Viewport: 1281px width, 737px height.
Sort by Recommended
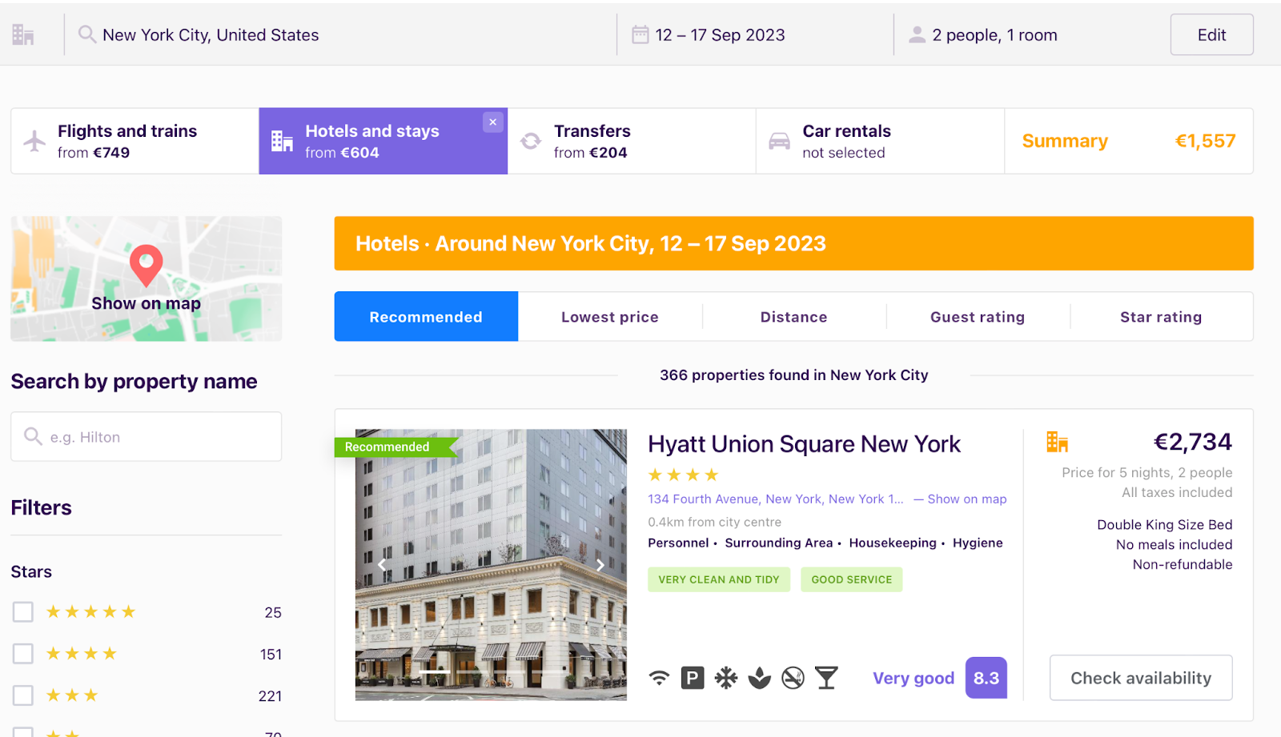coord(426,317)
